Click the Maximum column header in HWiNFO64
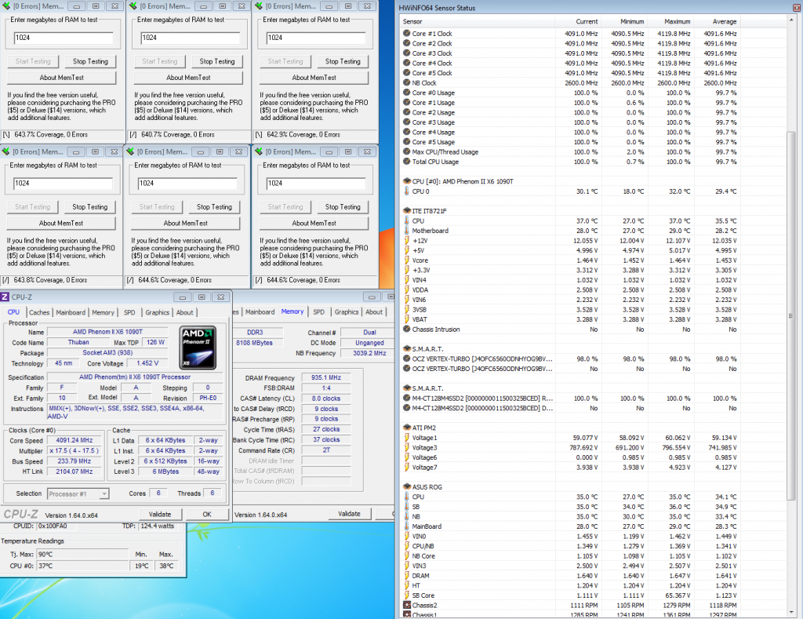The width and height of the screenshot is (803, 619). 677,21
